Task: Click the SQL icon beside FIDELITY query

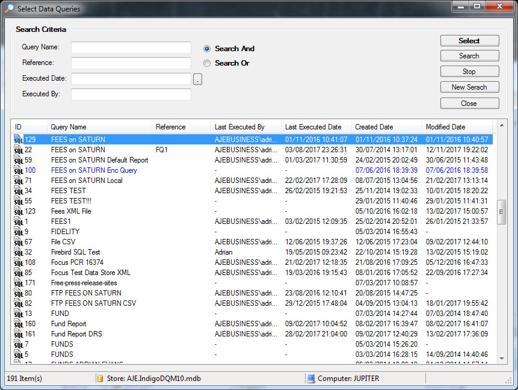Action: [x=18, y=232]
